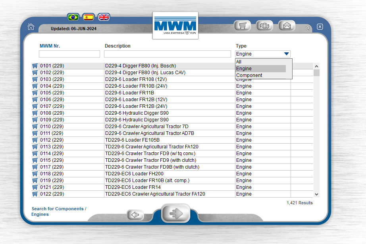Screen dimensions: 366x244
Task: Select D229-4 Digger FB80 (Inj. Lucas CAV)
Action: pos(145,73)
